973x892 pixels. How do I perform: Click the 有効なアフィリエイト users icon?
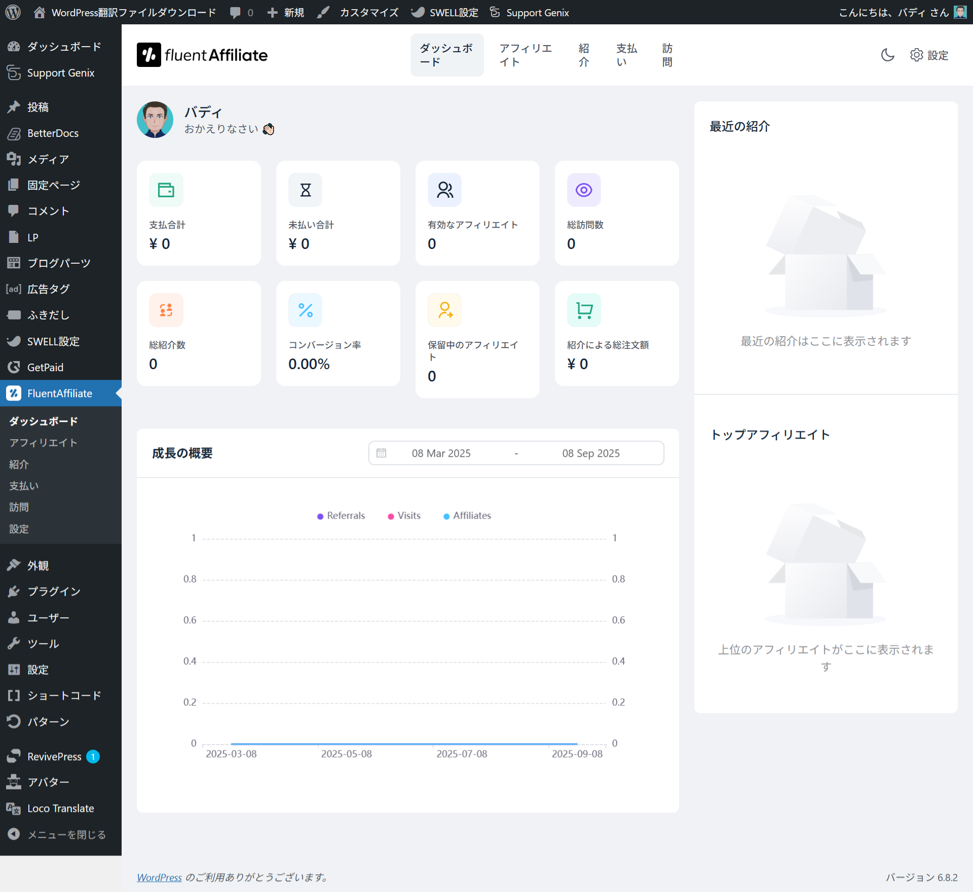(445, 190)
